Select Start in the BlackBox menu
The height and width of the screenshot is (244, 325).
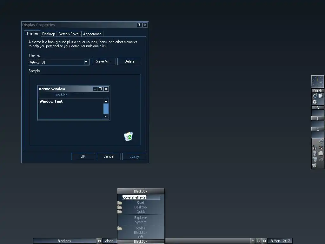click(x=141, y=203)
